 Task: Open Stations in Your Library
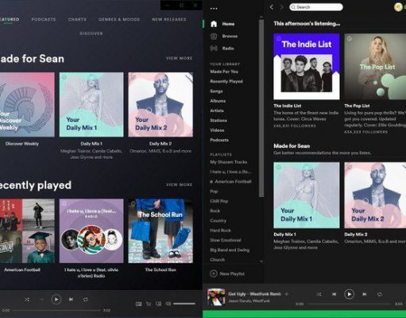[x=218, y=121]
